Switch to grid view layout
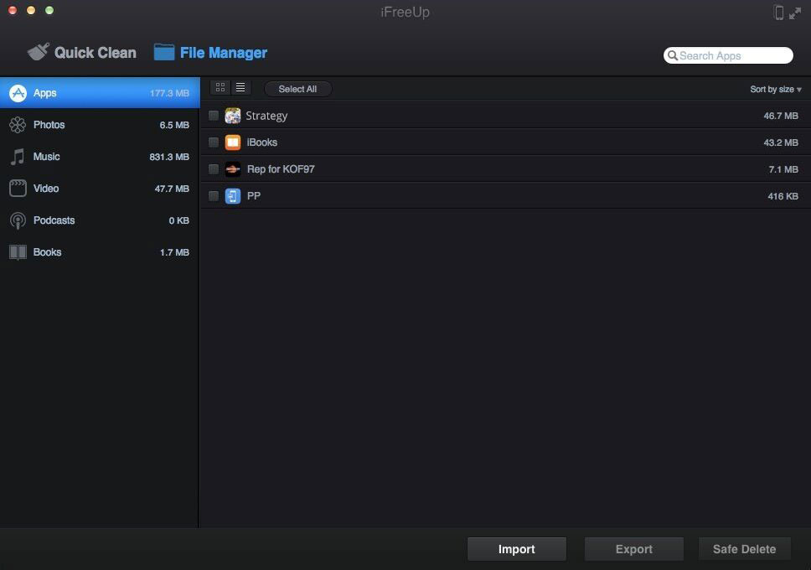Screen dimensions: 811x570 [220, 87]
